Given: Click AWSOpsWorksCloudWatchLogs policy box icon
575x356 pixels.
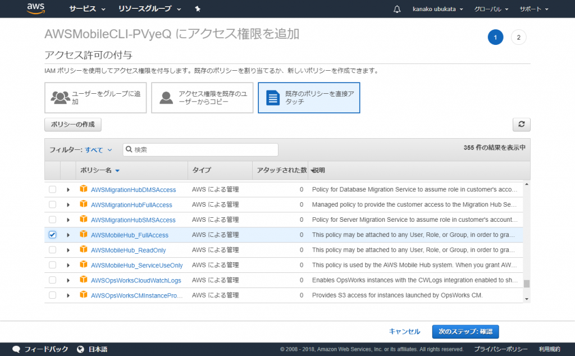Looking at the screenshot, I should click(84, 280).
